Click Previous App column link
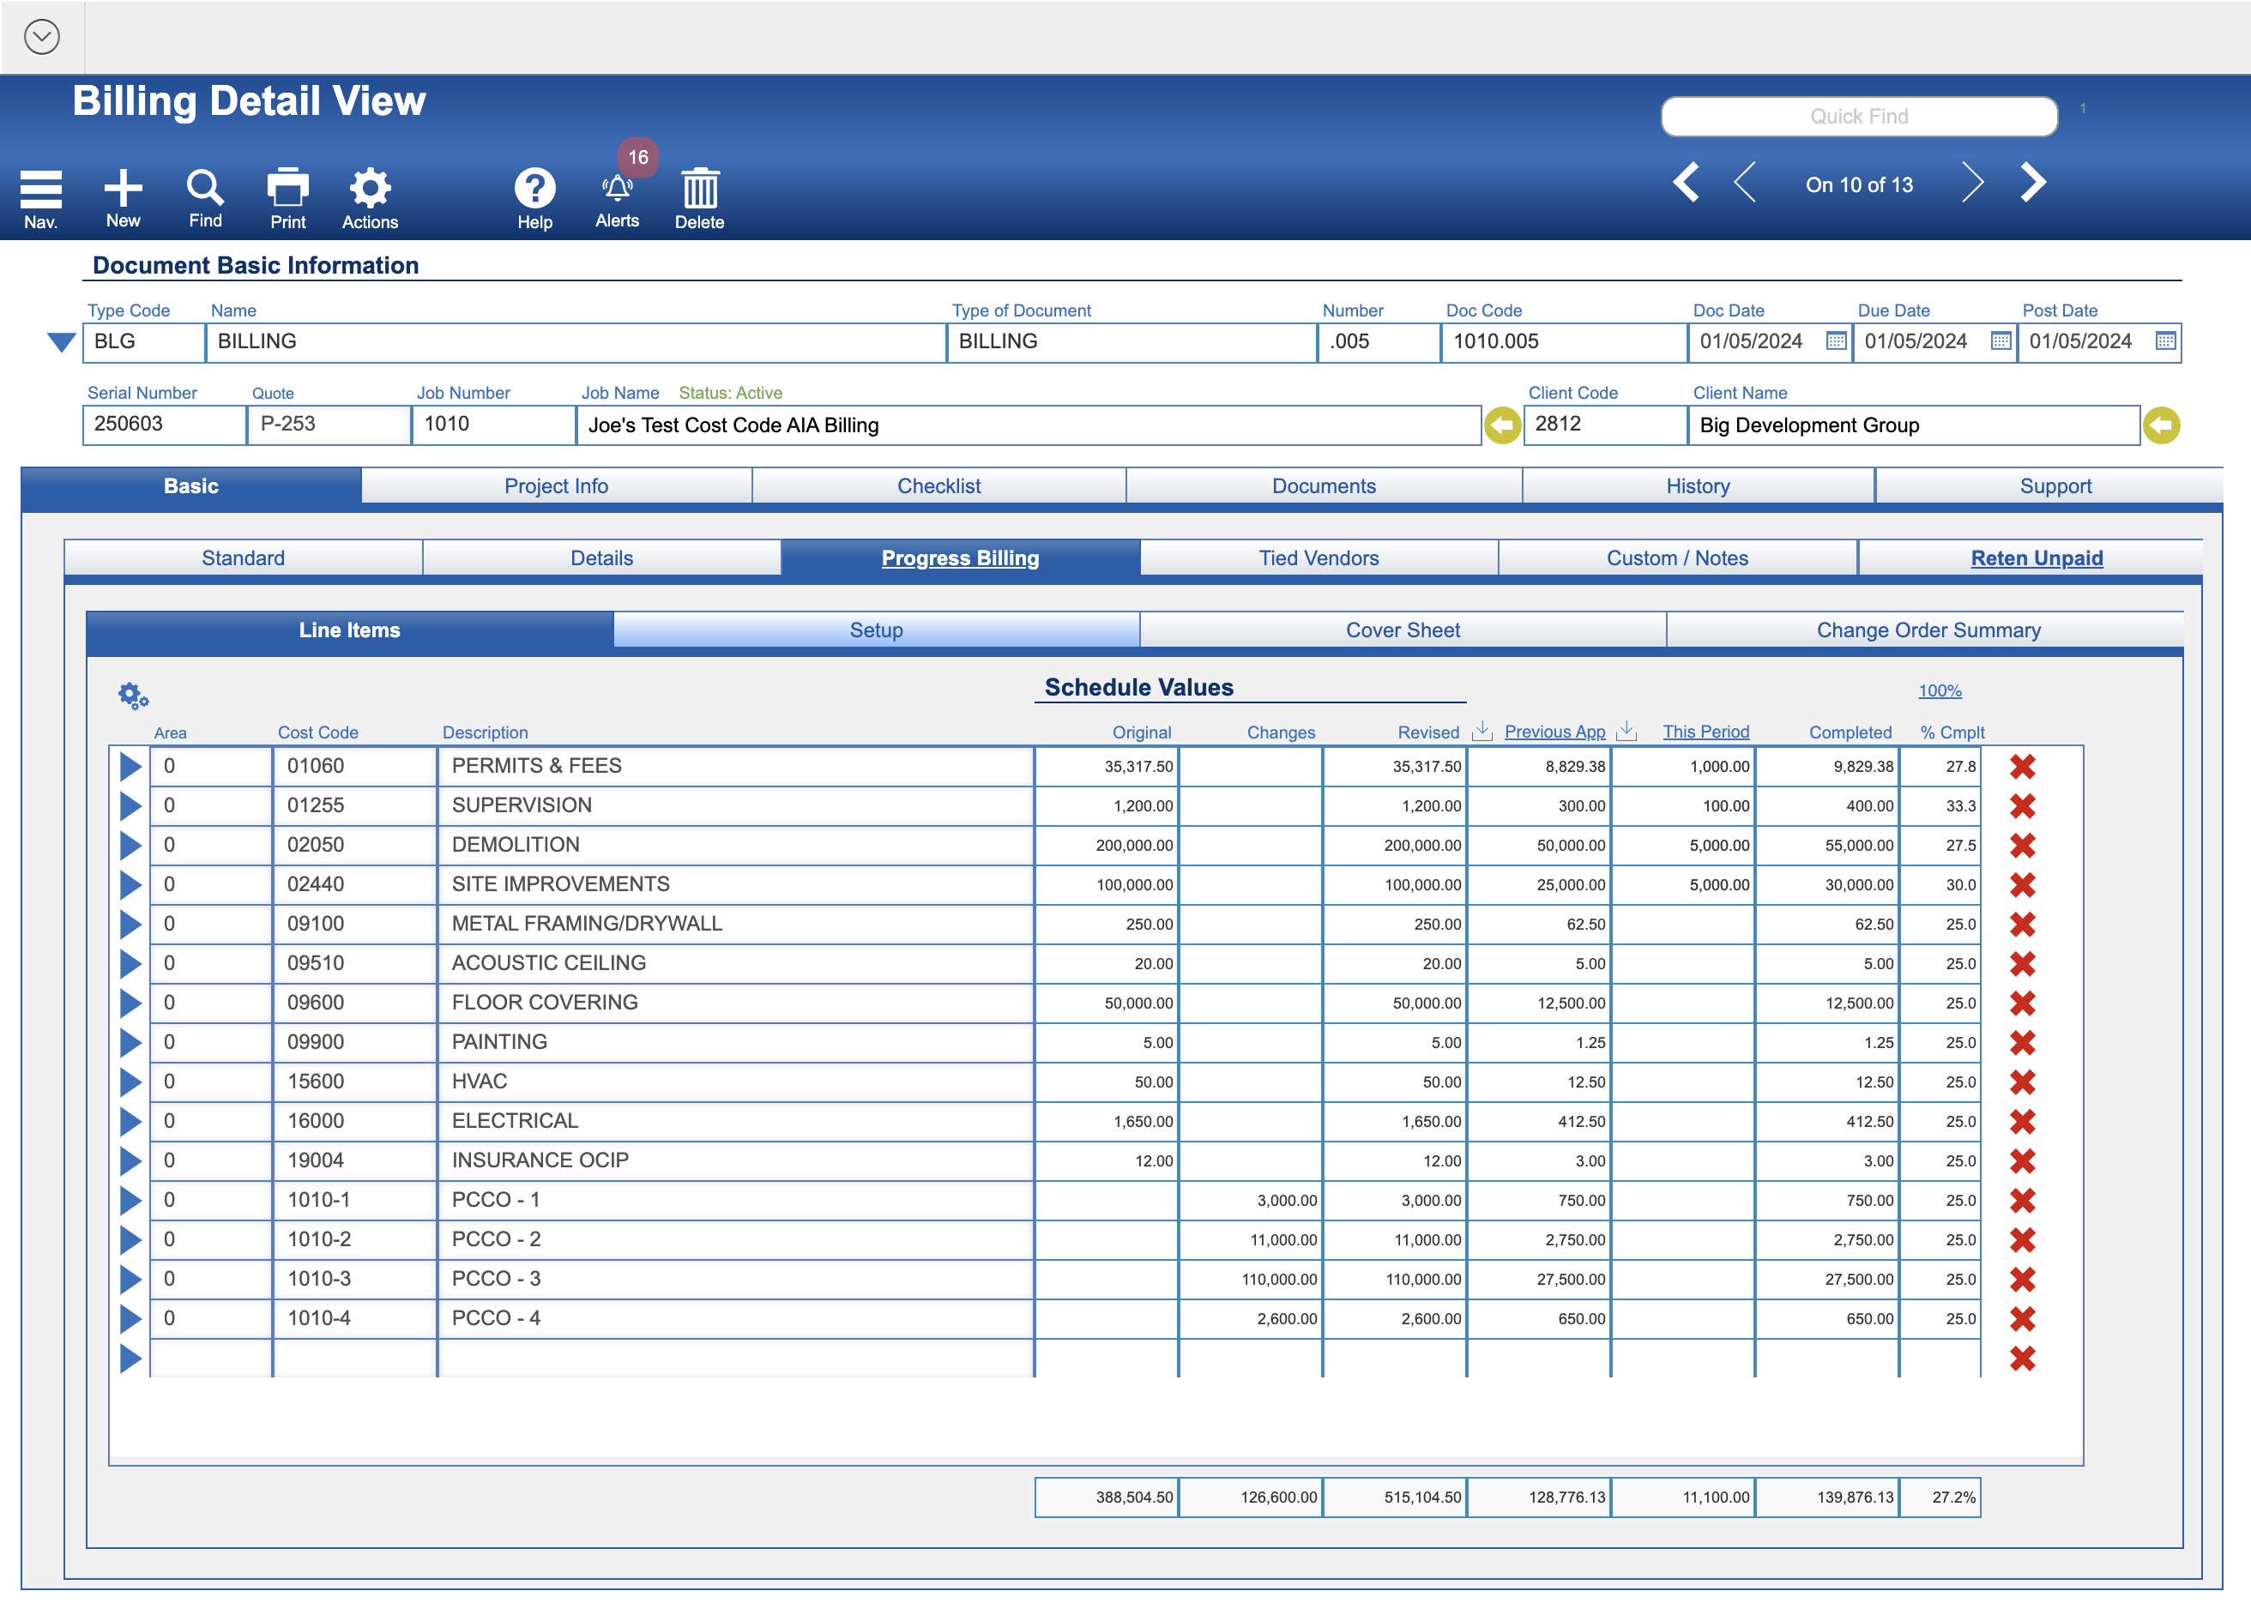 [x=1554, y=732]
